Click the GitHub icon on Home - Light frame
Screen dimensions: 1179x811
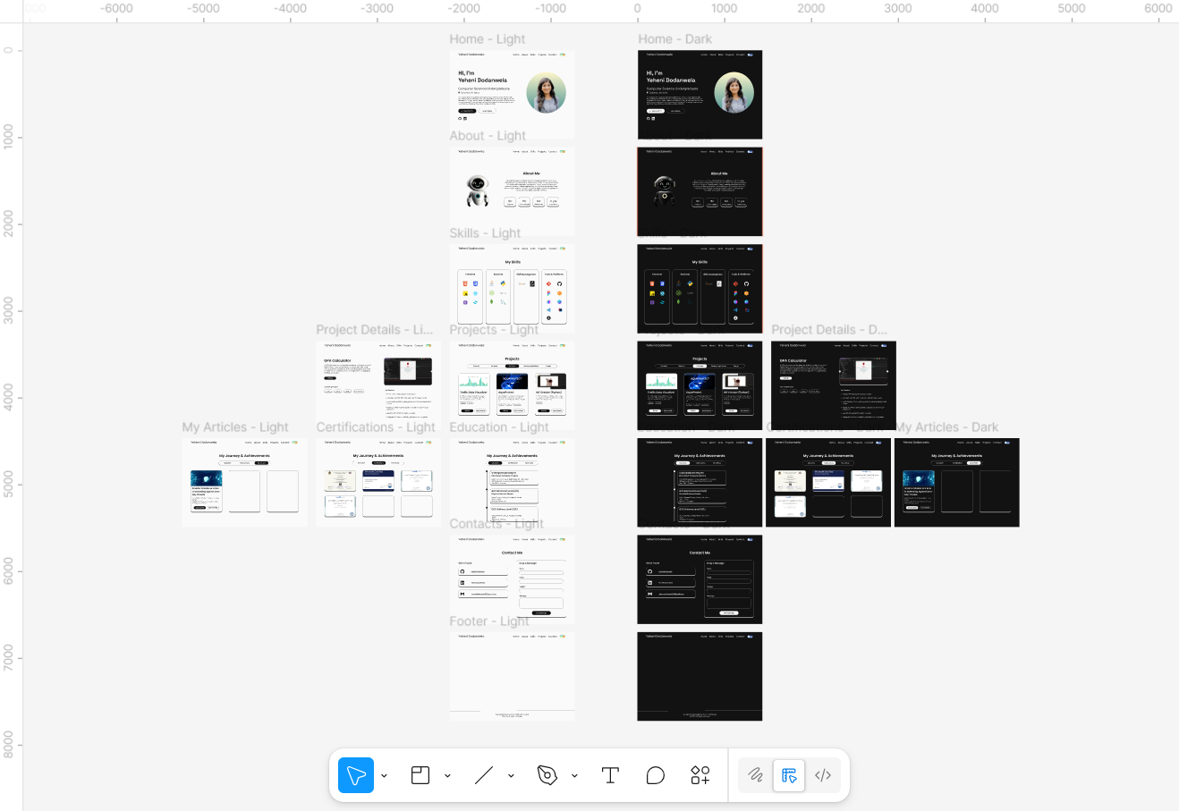tap(460, 118)
